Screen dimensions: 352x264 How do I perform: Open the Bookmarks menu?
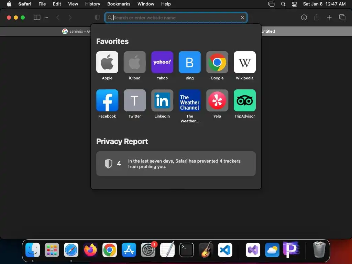119,4
